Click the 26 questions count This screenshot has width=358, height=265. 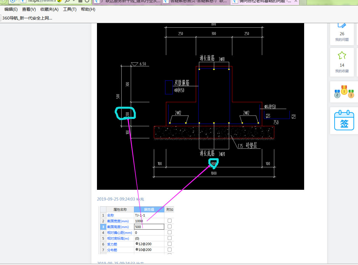342,34
